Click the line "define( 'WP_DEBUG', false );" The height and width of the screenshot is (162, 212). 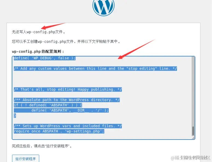click(45, 58)
